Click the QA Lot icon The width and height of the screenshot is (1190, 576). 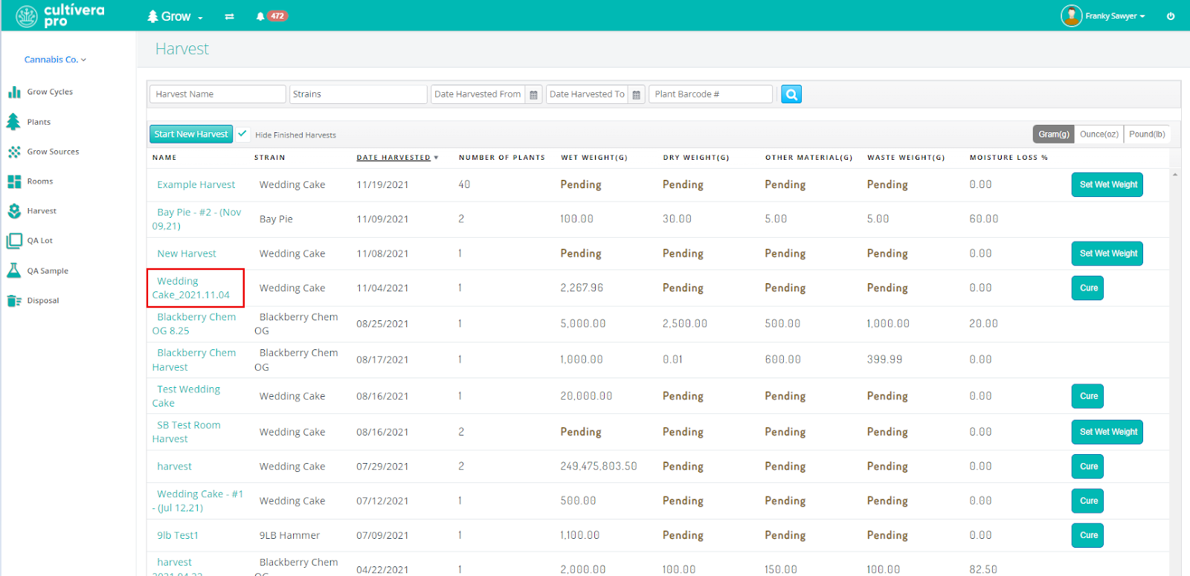(14, 241)
